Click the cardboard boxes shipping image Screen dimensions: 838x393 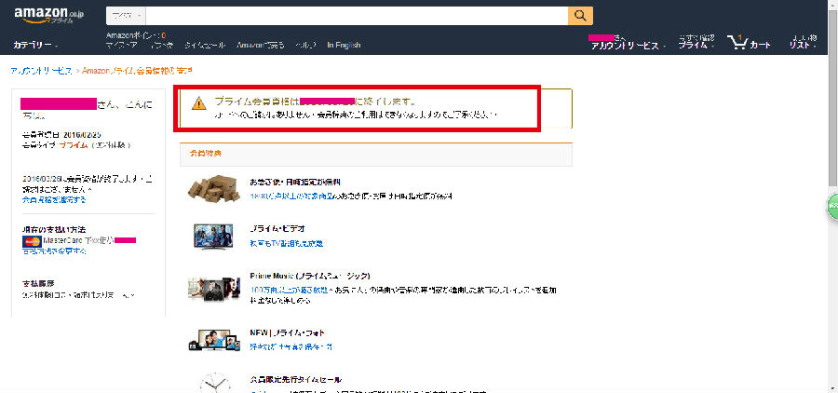214,188
